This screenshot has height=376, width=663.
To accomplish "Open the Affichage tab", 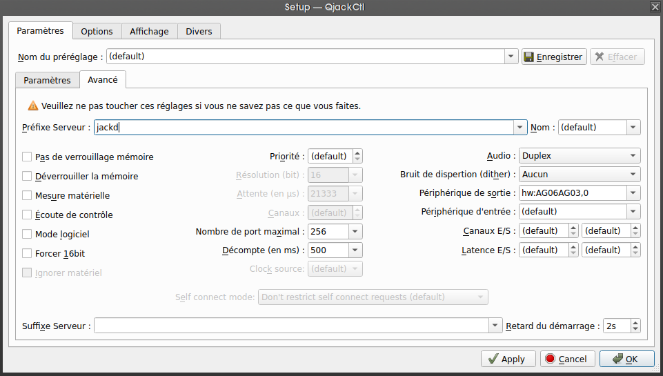I will point(149,31).
